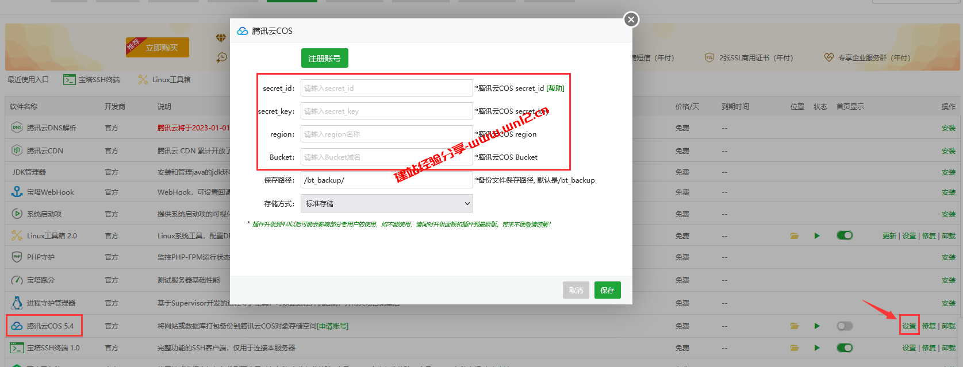Click the 取消 button
Image resolution: width=963 pixels, height=367 pixels.
coord(576,290)
